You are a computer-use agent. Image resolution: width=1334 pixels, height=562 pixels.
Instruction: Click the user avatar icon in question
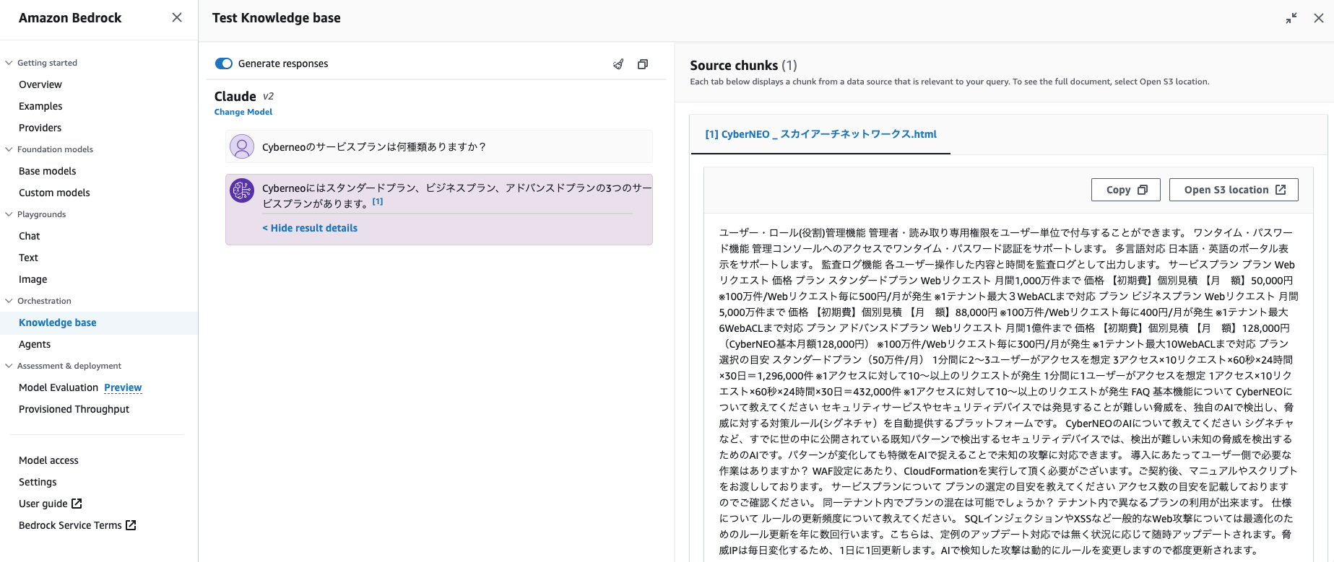point(242,146)
